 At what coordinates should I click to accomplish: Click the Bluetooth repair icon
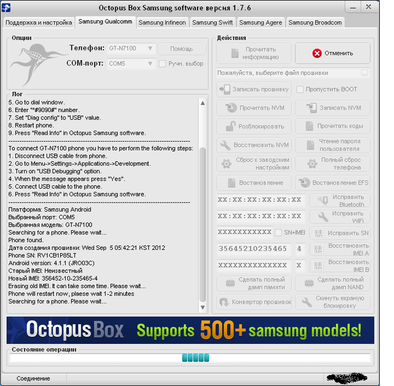[x=323, y=200]
